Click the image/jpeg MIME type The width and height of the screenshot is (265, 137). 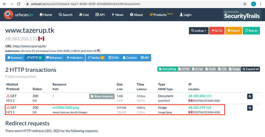(x=165, y=112)
